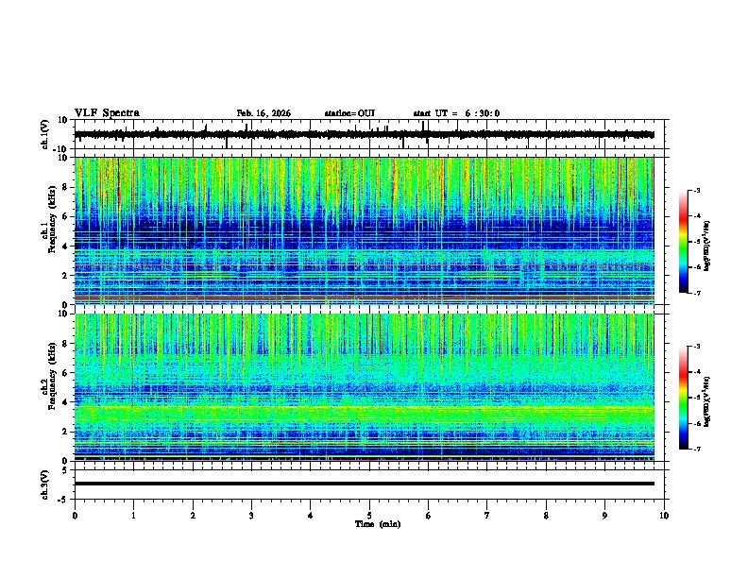Click the ch.1 color bar's log(PSD) label
Viewport: 748px width, 578px height.
coord(707,246)
